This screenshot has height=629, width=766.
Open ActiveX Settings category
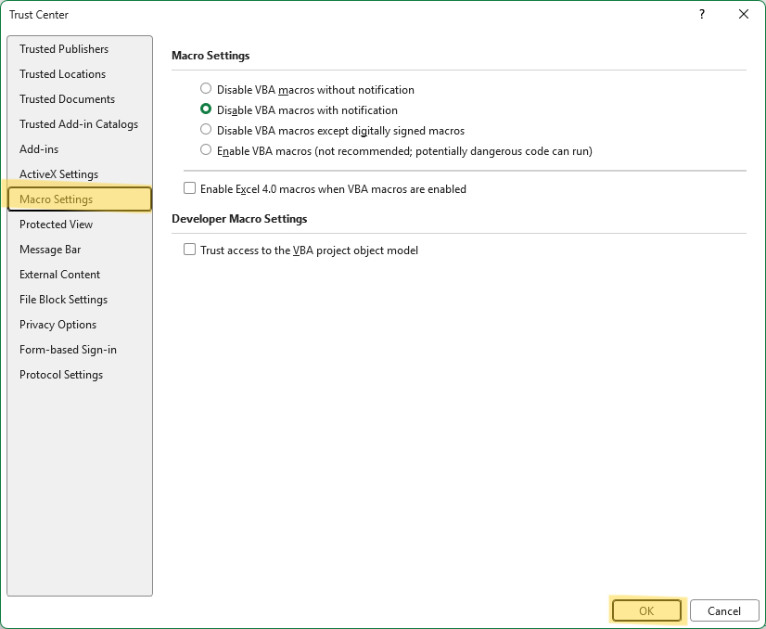(x=58, y=174)
